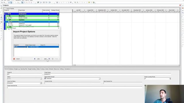Click the folder icon of BL1 in Import grid

click(15, 47)
